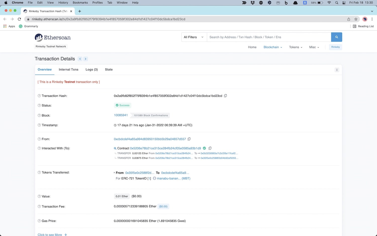Click the search input field
Viewport: 377px width, 236px height.
pos(269,37)
